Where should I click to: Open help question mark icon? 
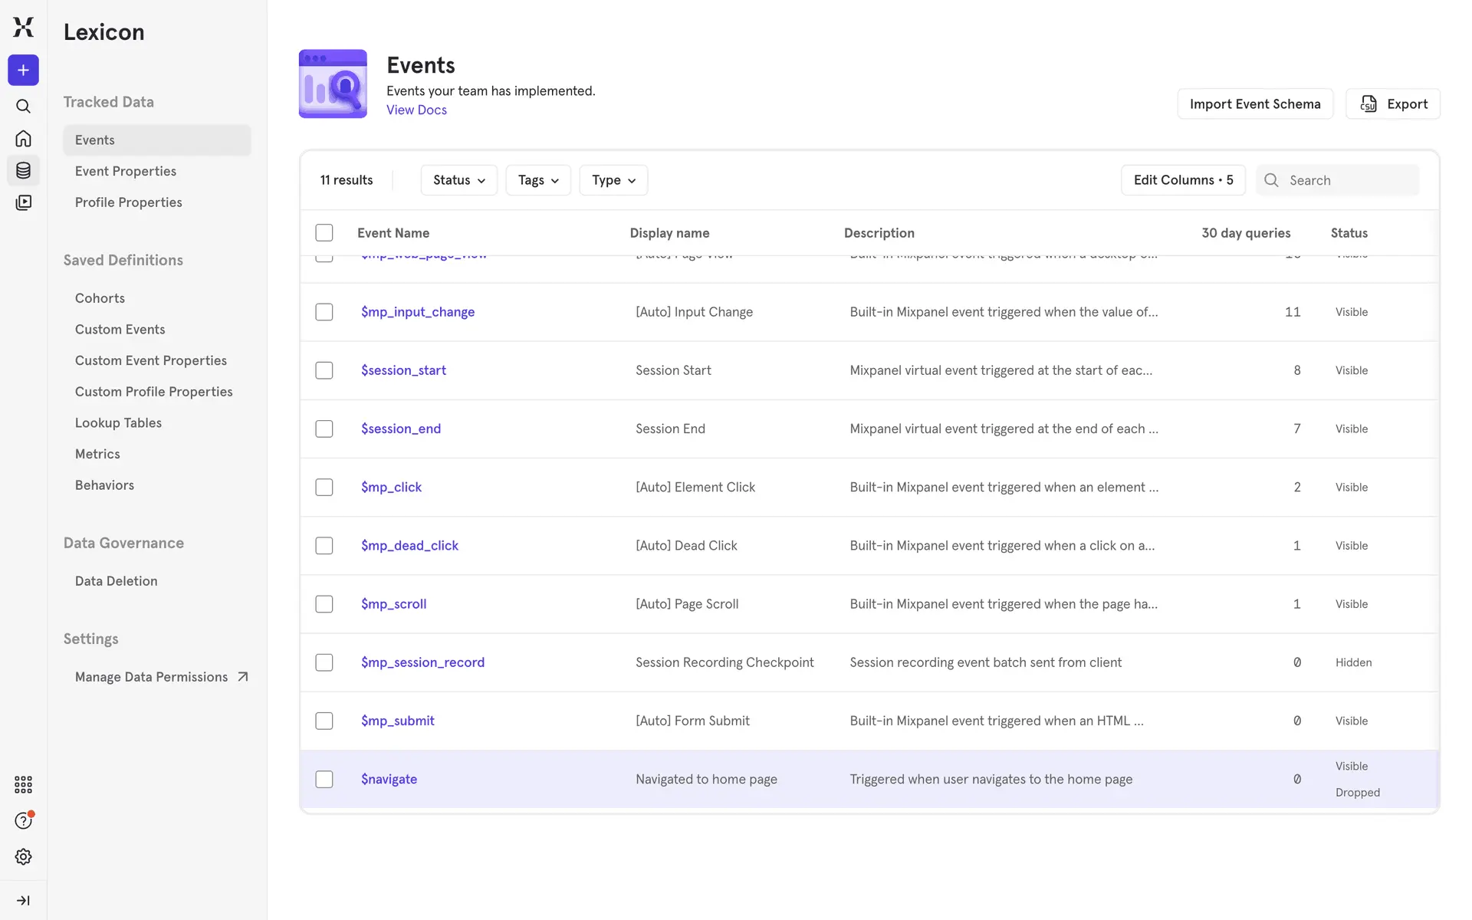pos(23,820)
